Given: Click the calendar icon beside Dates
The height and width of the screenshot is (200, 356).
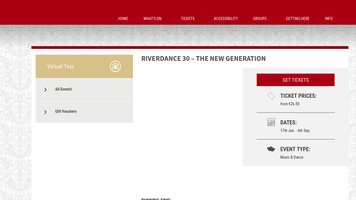Looking at the screenshot, I should coord(271,122).
